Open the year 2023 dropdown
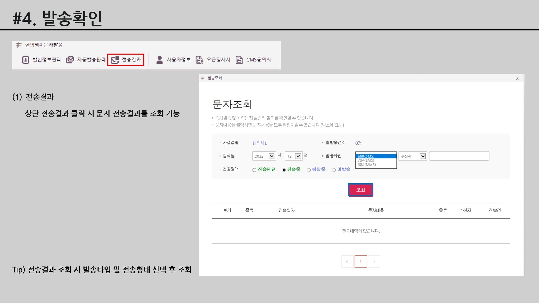 (x=264, y=156)
